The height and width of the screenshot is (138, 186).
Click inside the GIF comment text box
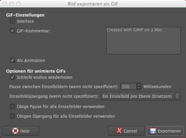[x=143, y=41]
